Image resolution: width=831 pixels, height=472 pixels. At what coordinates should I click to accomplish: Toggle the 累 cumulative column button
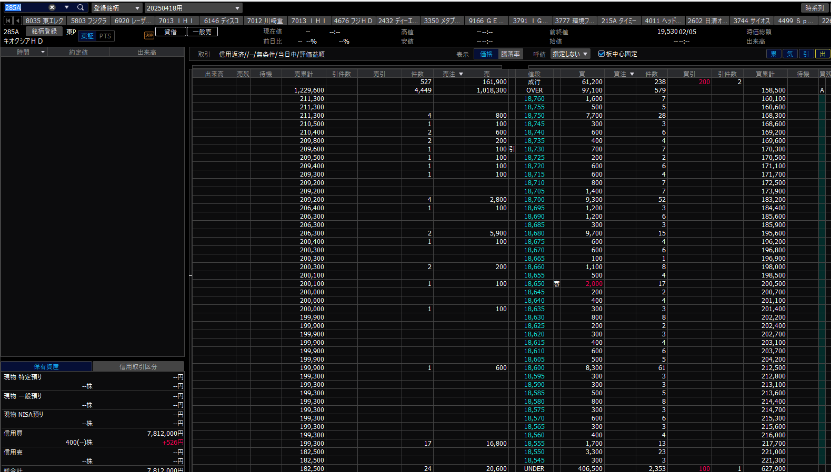coord(773,54)
